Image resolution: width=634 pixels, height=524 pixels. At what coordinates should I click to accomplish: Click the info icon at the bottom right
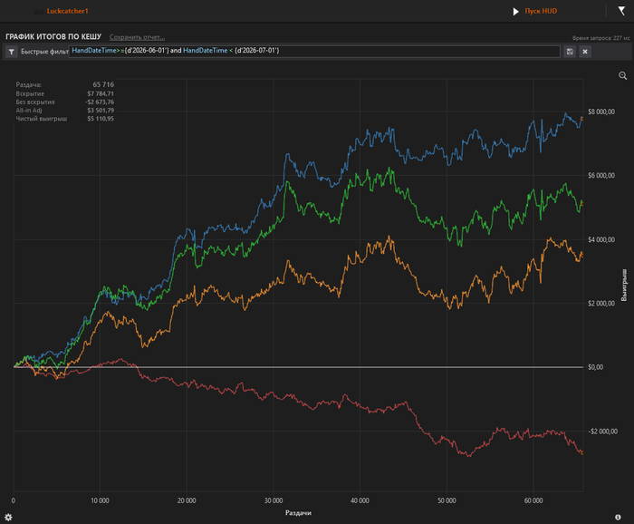tap(618, 517)
